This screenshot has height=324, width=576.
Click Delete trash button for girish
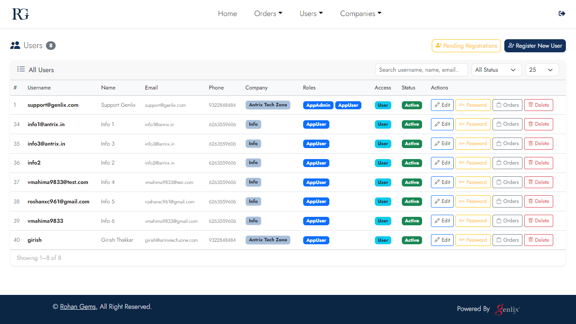coord(538,240)
